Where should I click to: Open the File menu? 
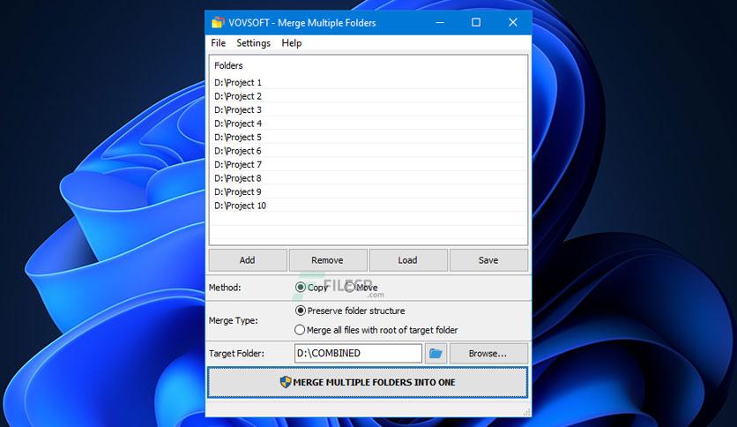(x=218, y=43)
